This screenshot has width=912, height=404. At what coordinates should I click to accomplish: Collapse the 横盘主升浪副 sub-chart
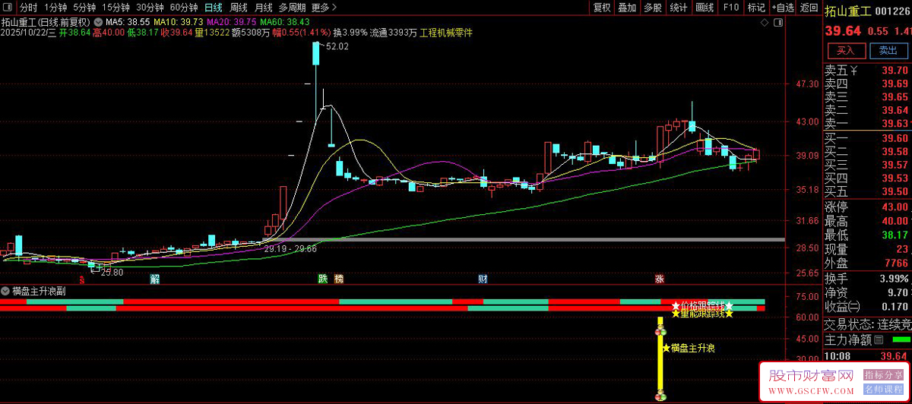tap(5, 291)
